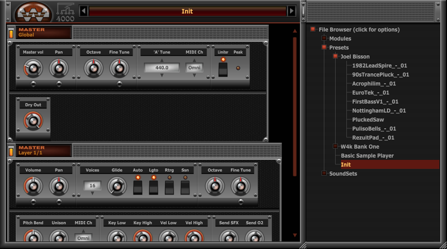447x249 pixels.
Task: Toggle the Auto switch in Layer section
Action: coord(138,187)
